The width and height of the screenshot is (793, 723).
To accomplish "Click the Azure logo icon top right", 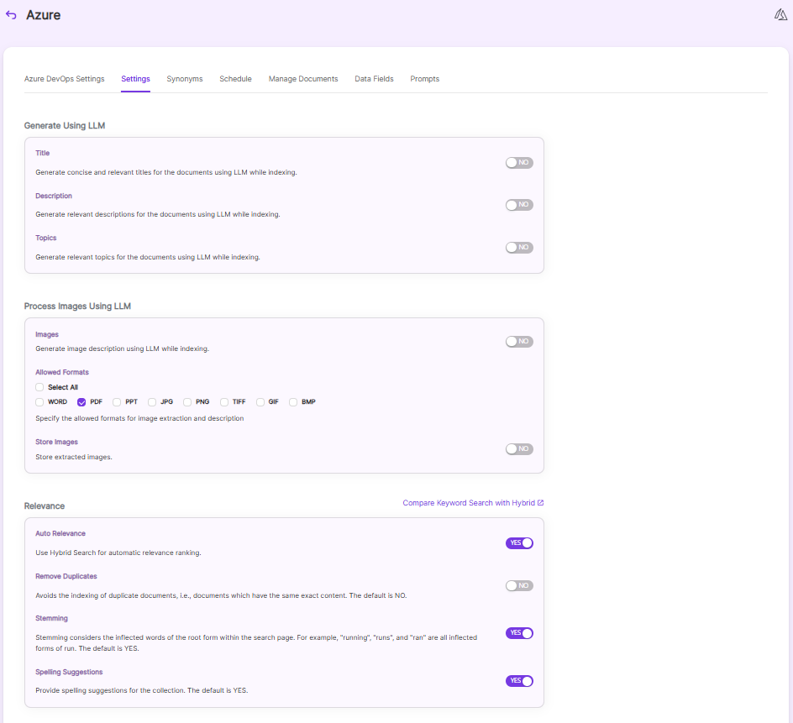I will [780, 14].
